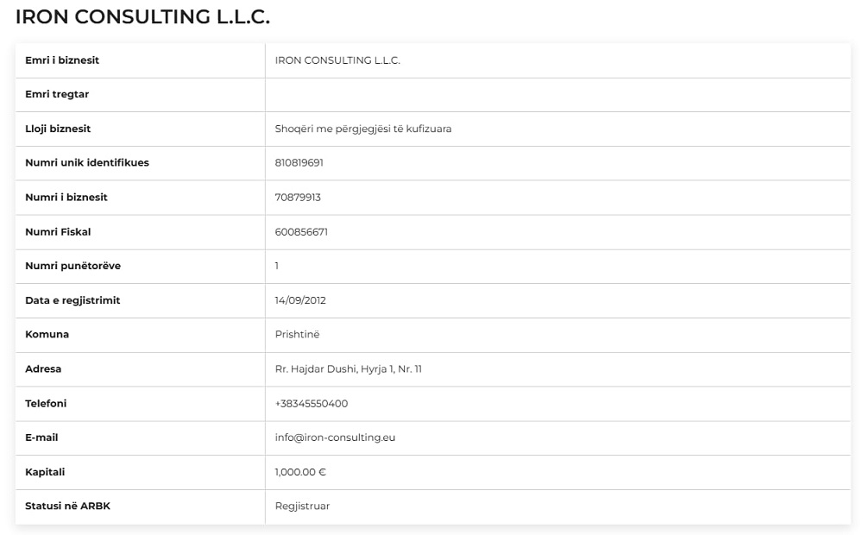The width and height of the screenshot is (863, 535).
Task: Click the phone number +38345550400
Action: pyautogui.click(x=312, y=403)
